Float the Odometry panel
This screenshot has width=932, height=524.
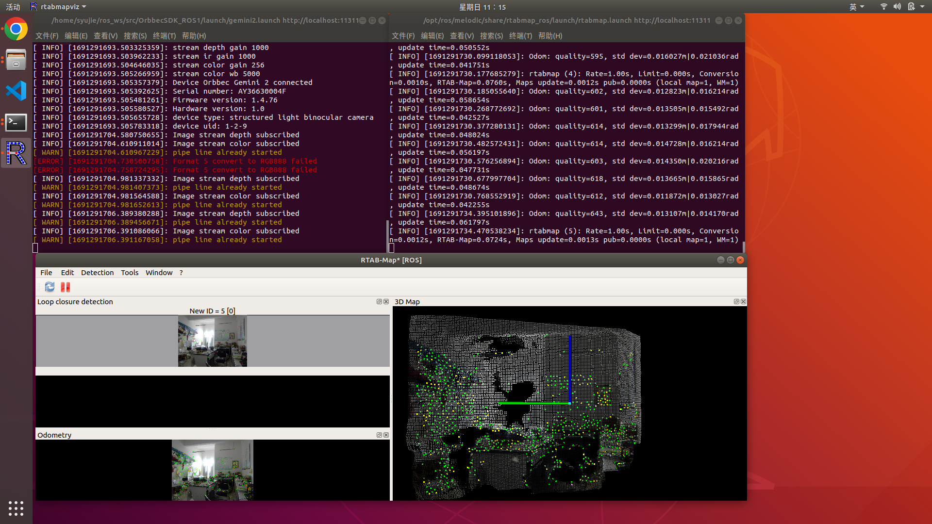tap(379, 435)
